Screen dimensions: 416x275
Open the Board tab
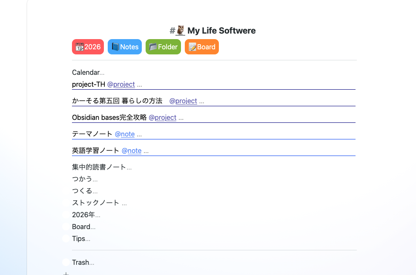(201, 47)
